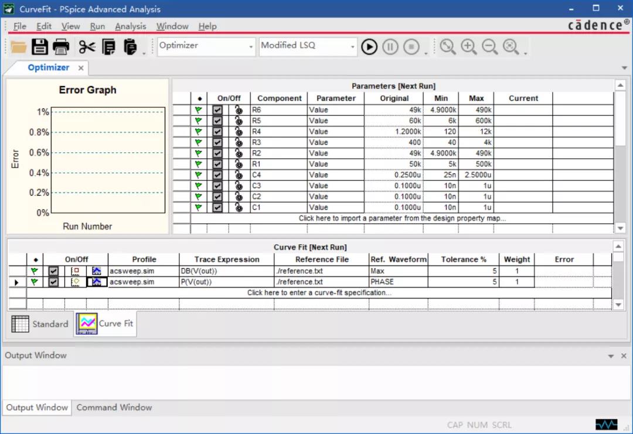Save the session with the floppy icon

[x=40, y=47]
